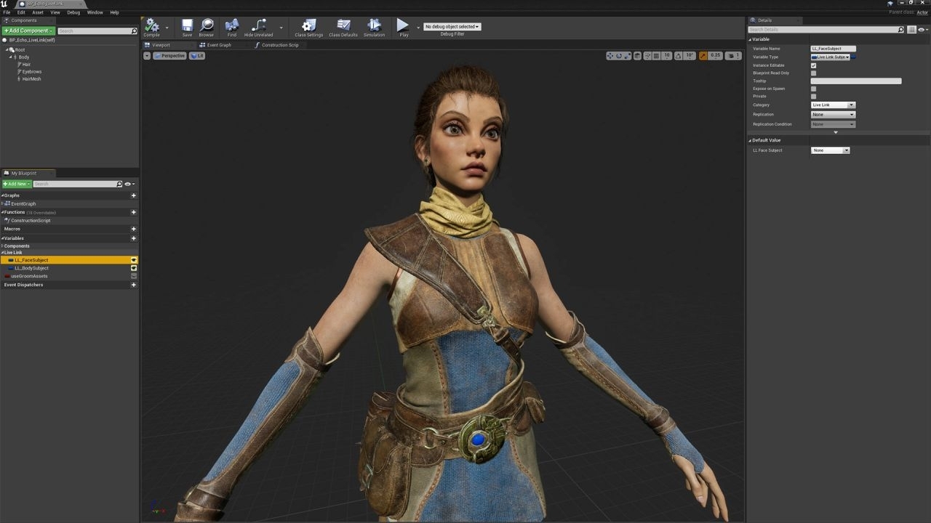Open Find in blueprint
The image size is (931, 523).
[x=232, y=28]
